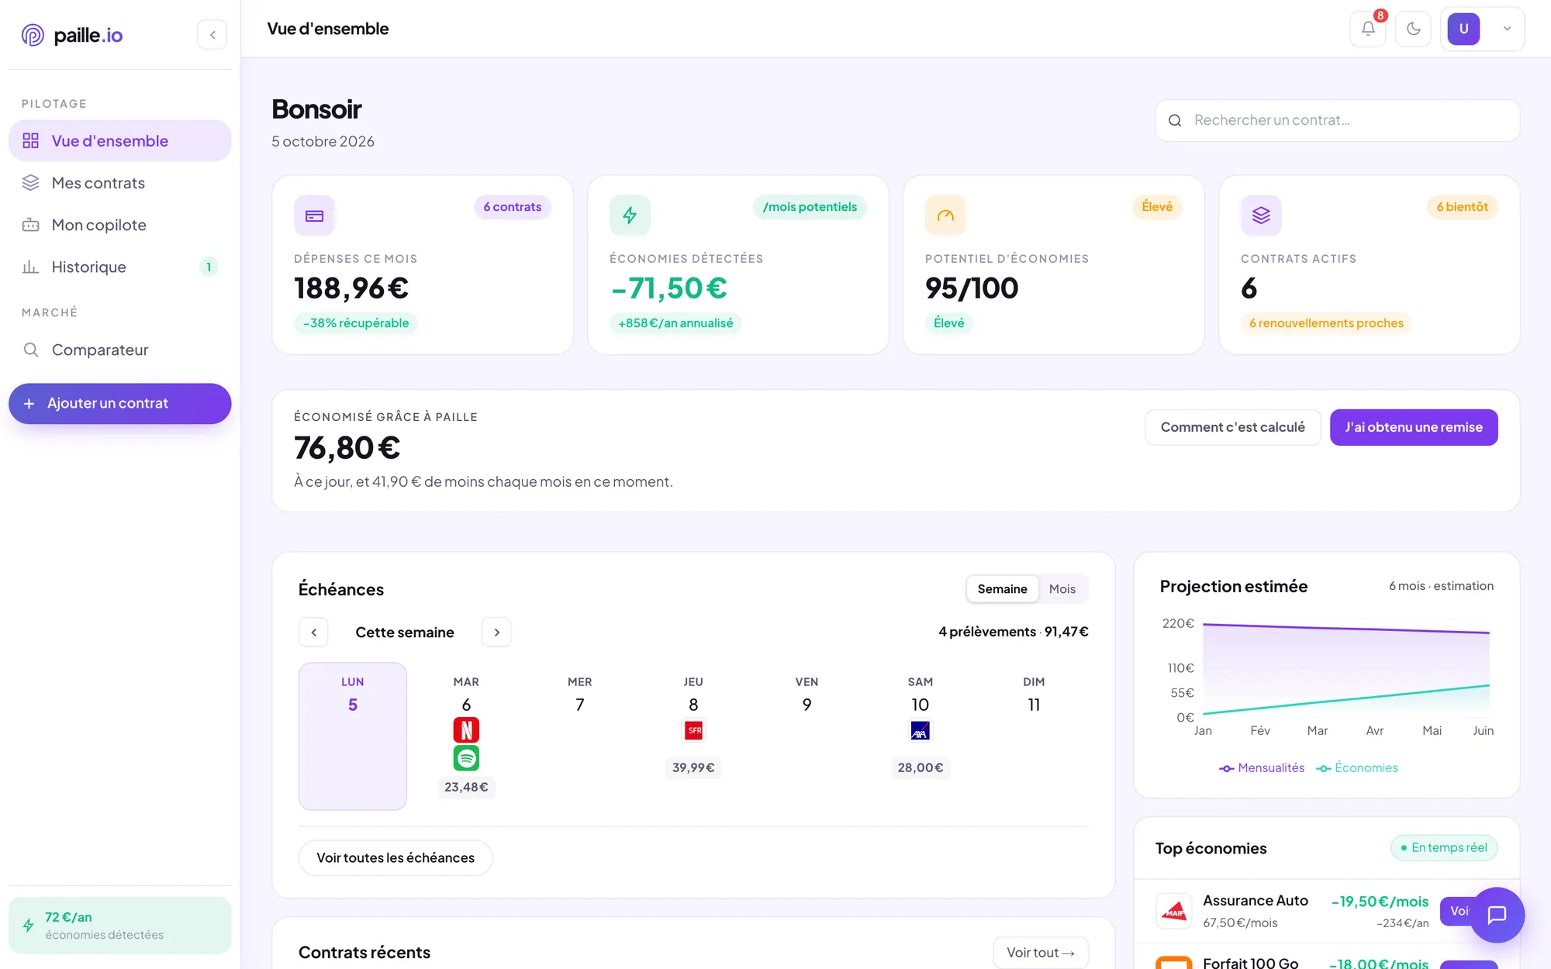Open the chat bubble widget
The height and width of the screenshot is (969, 1551).
[1497, 915]
